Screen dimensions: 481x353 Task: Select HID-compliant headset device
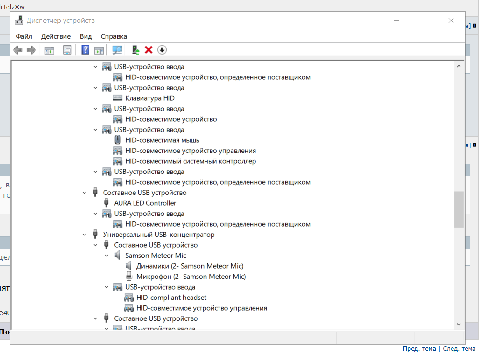point(171,298)
